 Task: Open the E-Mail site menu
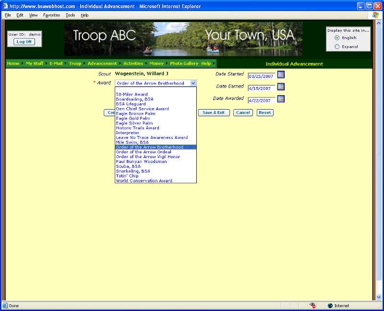56,63
